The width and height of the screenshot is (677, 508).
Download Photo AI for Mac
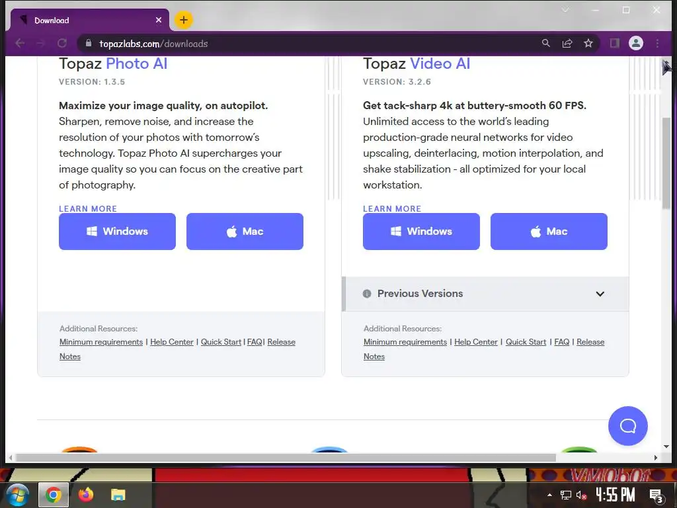click(245, 231)
